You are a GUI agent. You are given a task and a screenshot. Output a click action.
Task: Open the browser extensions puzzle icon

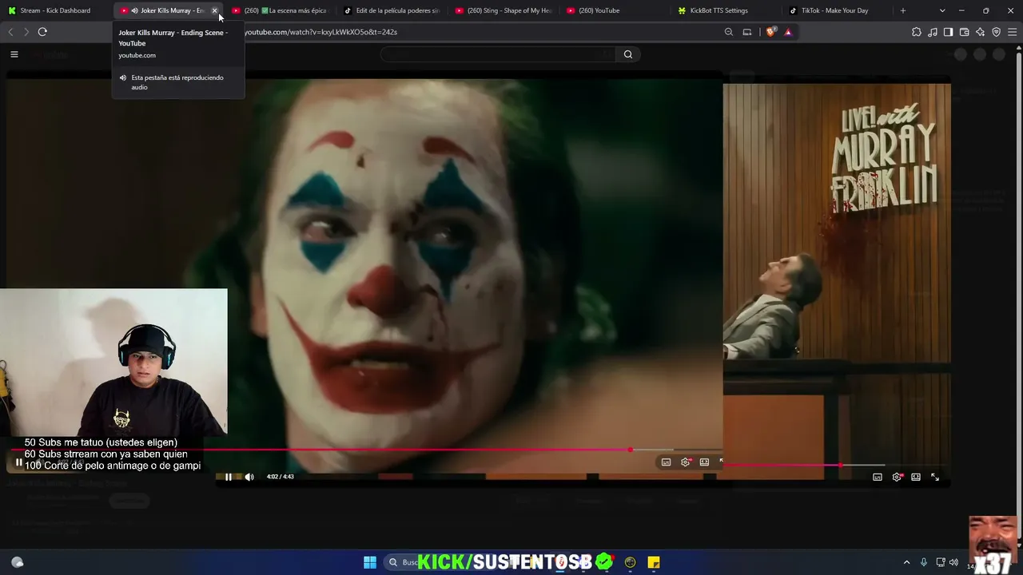[917, 32]
